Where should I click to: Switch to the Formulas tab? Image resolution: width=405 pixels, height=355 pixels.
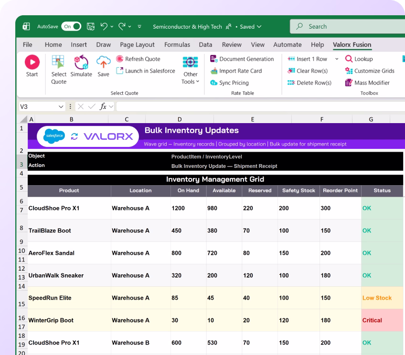click(177, 45)
